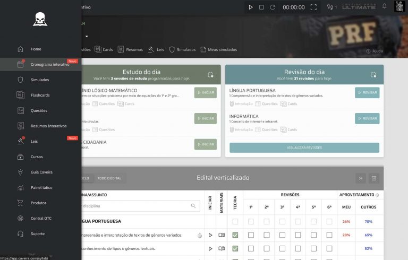This screenshot has width=408, height=260.
Task: Stop the study timer
Action: tap(261, 7)
